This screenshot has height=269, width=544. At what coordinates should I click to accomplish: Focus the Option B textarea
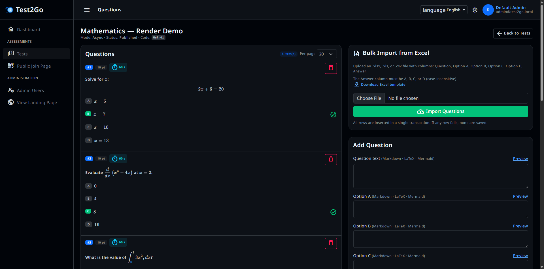(x=441, y=239)
